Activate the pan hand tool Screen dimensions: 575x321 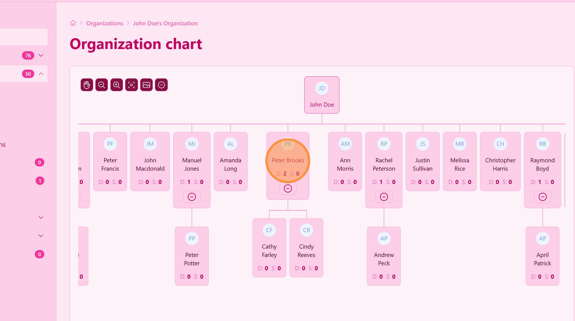pyautogui.click(x=87, y=85)
